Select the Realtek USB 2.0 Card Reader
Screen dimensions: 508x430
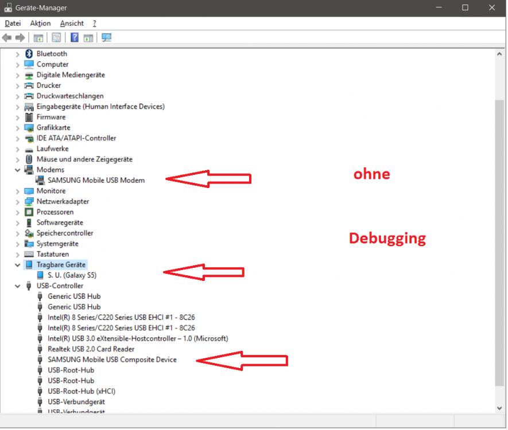tap(90, 349)
